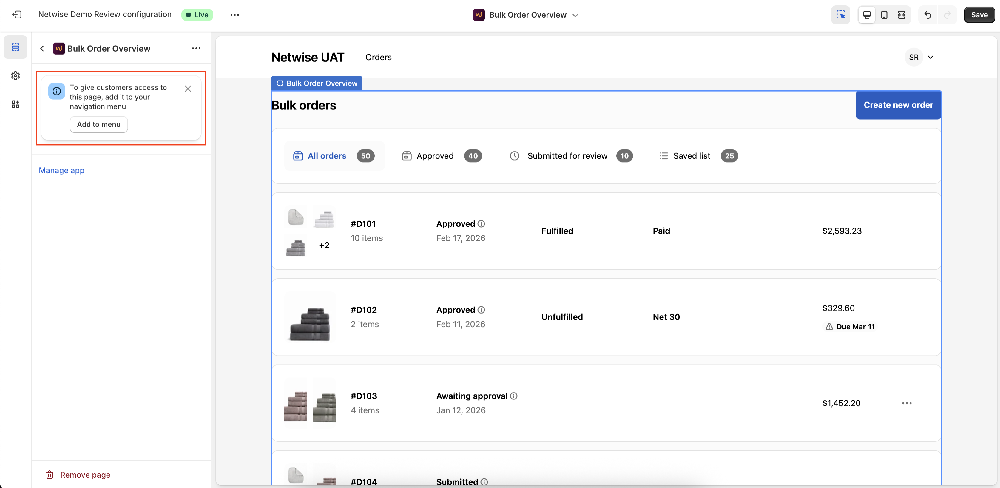Click the exit editor icon

tap(16, 15)
